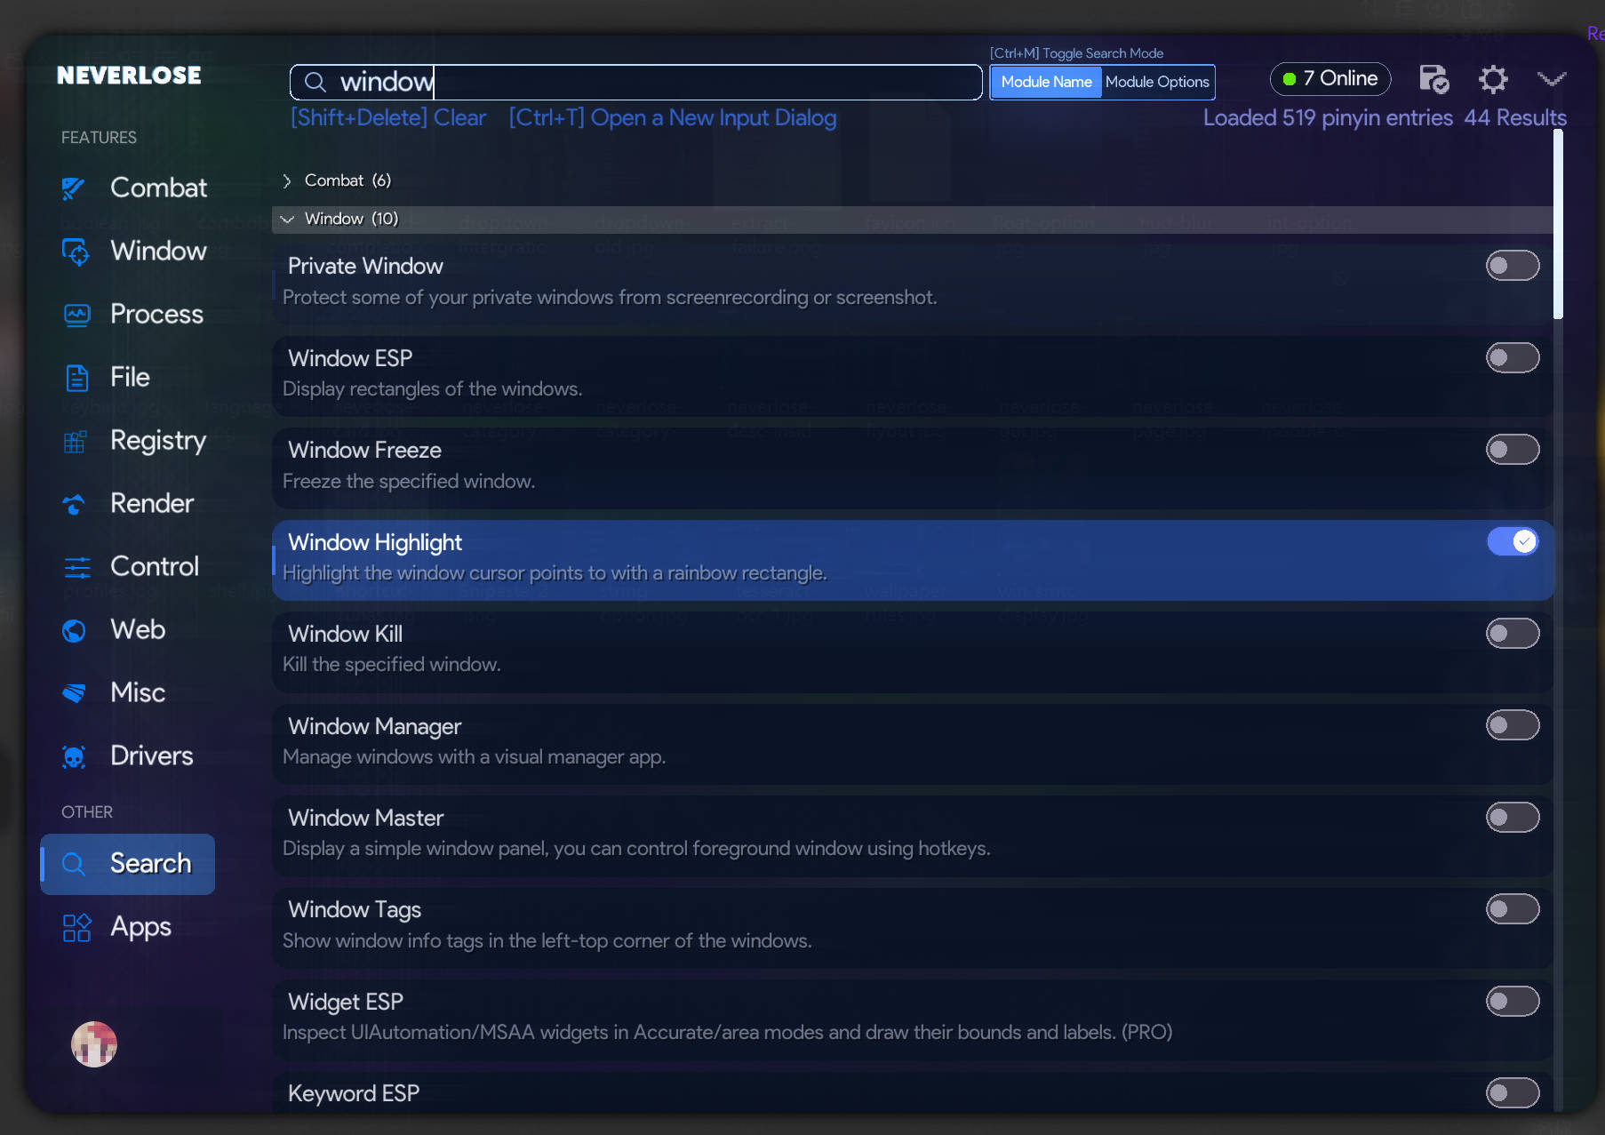Screen dimensions: 1605x1135
Task: Click the Web globe icon in sidebar
Action: pos(74,630)
